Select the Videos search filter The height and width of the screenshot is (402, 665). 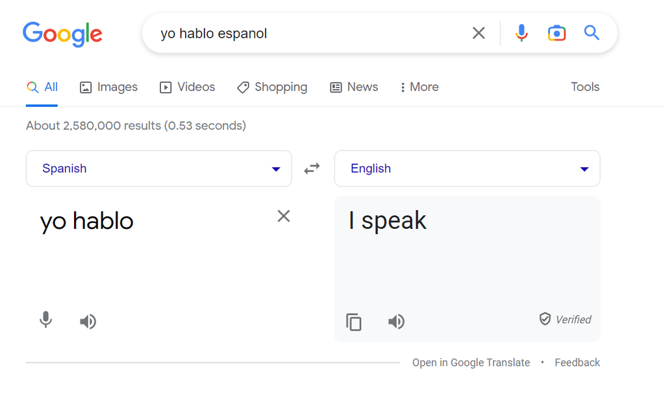(187, 86)
